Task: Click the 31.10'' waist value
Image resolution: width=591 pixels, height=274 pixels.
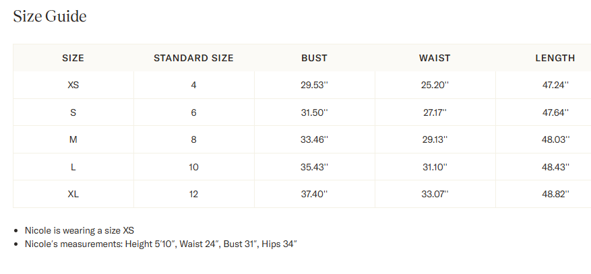Action: [435, 167]
